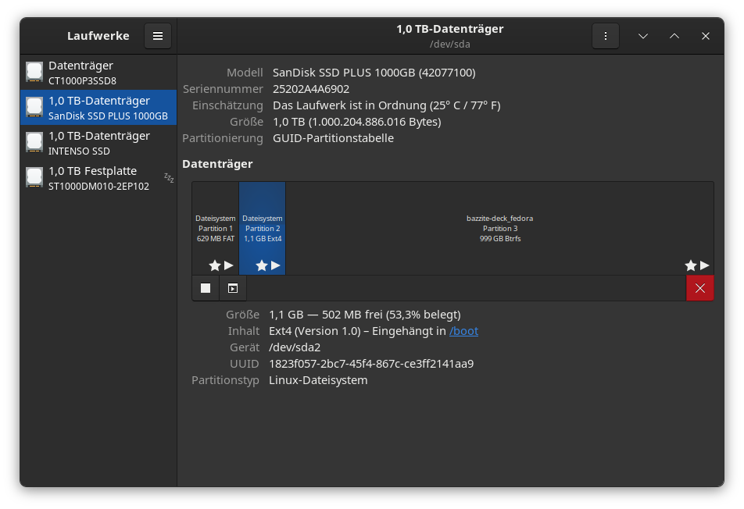Open additional partition options button

[233, 288]
